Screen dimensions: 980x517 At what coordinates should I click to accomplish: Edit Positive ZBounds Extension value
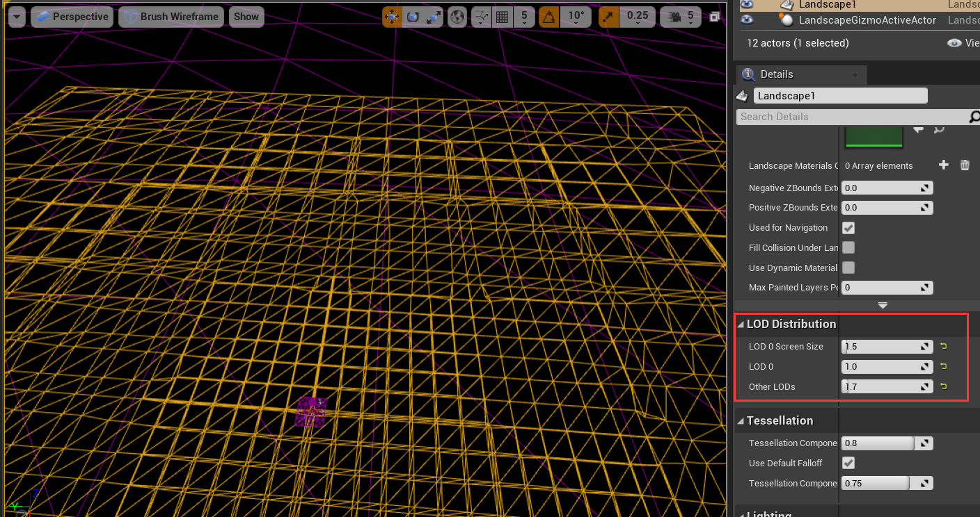pos(887,207)
